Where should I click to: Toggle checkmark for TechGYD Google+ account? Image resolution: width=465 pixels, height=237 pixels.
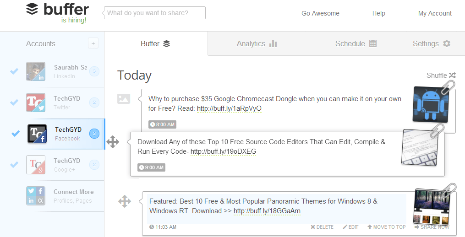(x=14, y=164)
